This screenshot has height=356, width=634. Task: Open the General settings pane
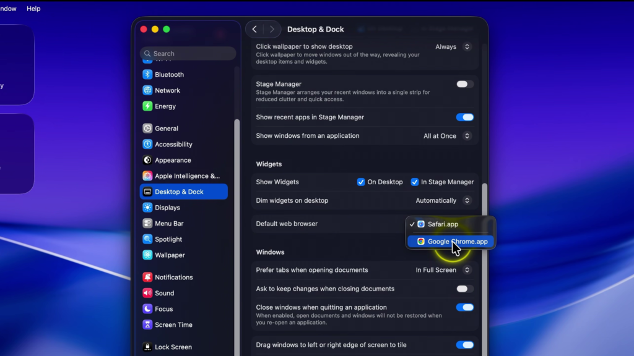[183, 129]
